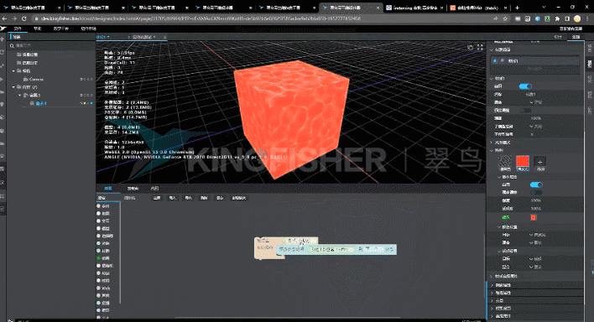The image size is (594, 322).
Task: Bookmark this page with the star icon
Action: pos(505,18)
